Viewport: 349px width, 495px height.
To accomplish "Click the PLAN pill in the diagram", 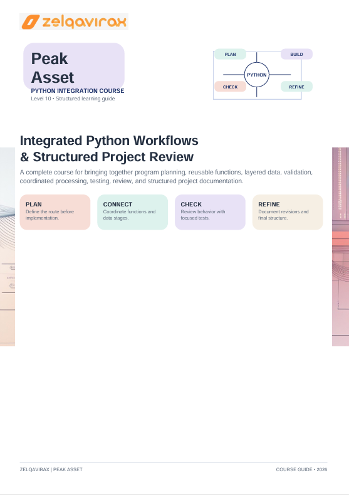I will tap(230, 55).
